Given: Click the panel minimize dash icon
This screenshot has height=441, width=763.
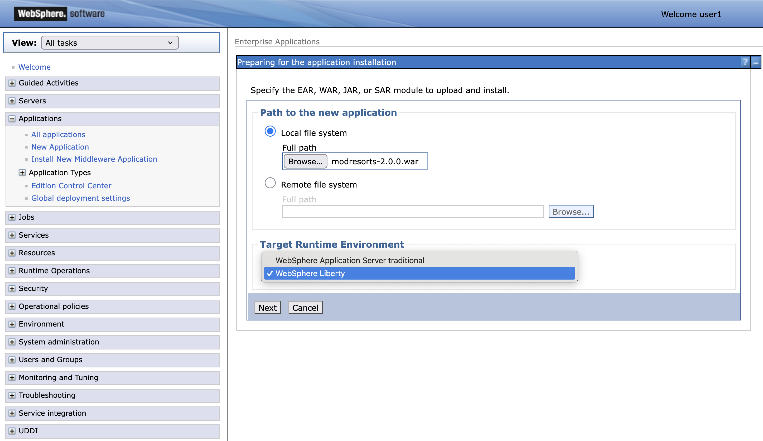Looking at the screenshot, I should 756,63.
